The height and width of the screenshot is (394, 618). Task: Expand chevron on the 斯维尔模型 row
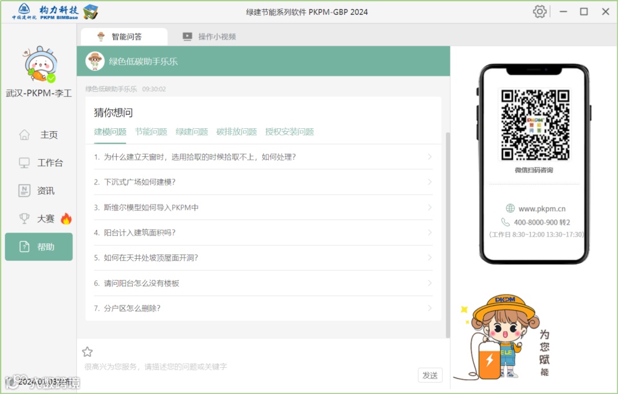coord(430,207)
